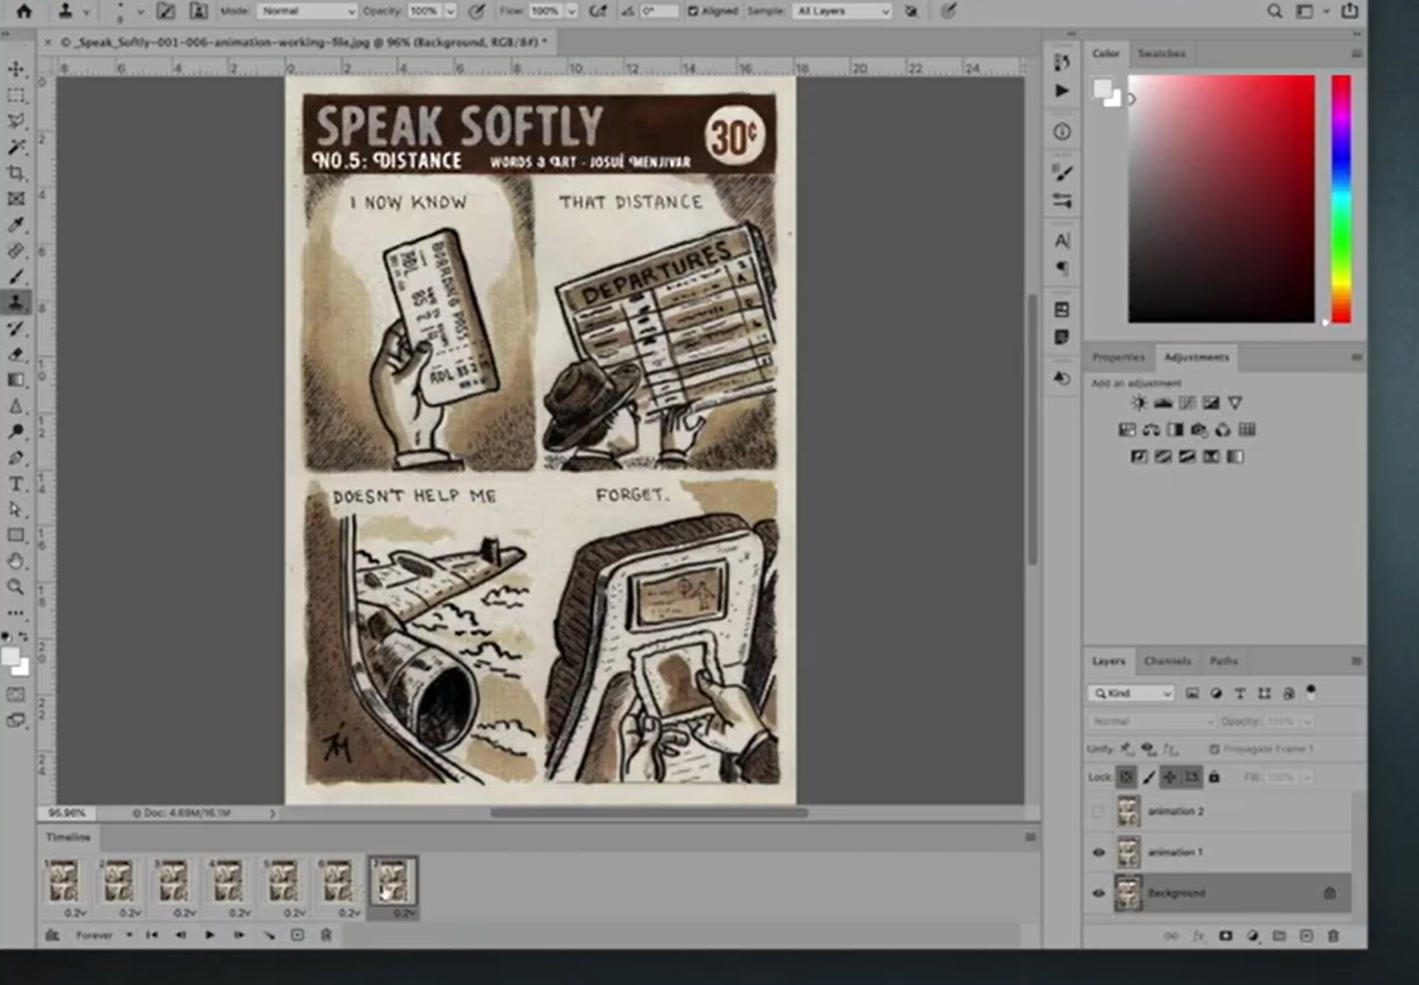Select the Clone Stamp tool in toolbar
This screenshot has width=1419, height=985.
[16, 302]
